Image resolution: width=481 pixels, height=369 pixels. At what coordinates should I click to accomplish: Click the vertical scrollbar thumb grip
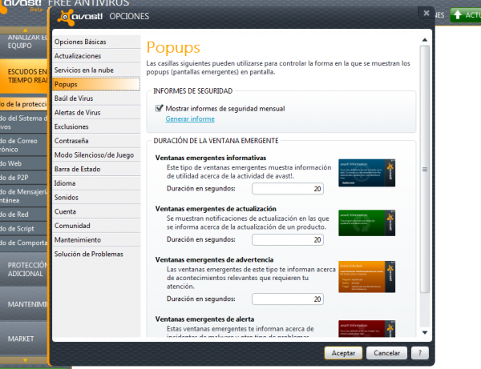click(x=425, y=170)
